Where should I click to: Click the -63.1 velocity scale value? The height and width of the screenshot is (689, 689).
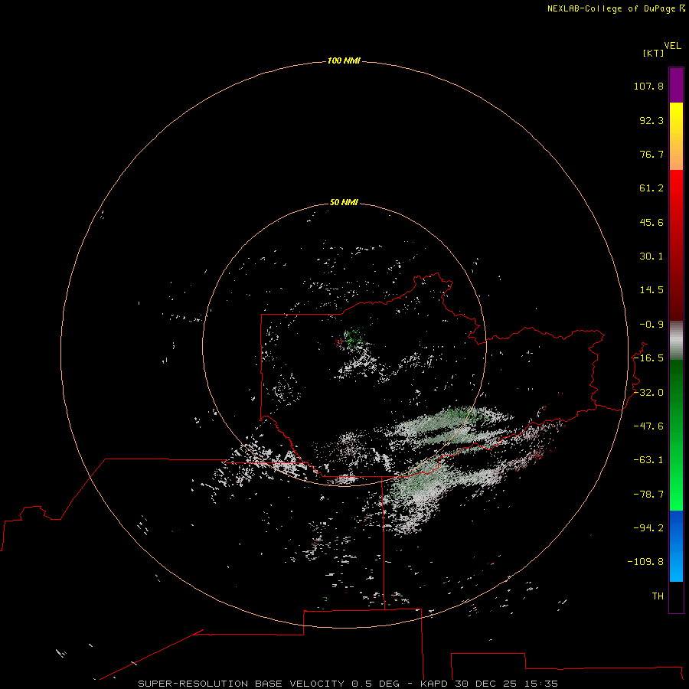pos(648,460)
